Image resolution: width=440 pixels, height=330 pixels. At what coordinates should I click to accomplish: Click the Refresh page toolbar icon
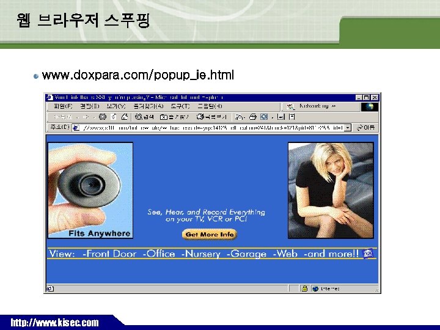pyautogui.click(x=114, y=117)
